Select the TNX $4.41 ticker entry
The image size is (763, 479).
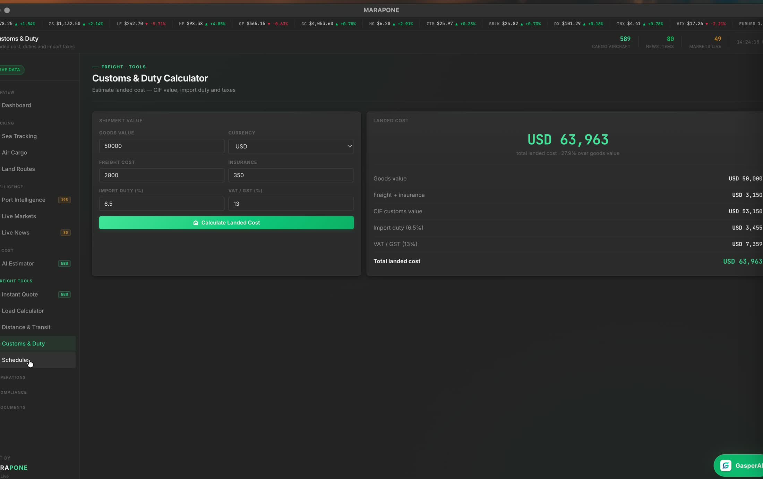pyautogui.click(x=640, y=24)
